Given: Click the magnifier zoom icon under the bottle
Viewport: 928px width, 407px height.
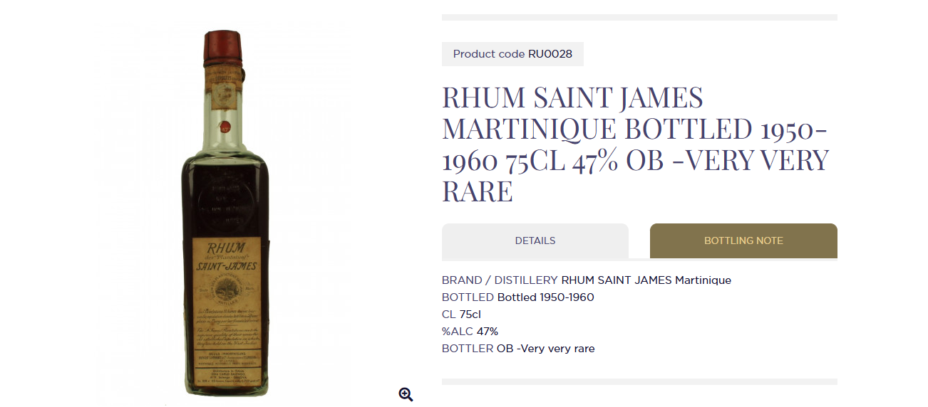Looking at the screenshot, I should pos(406,395).
